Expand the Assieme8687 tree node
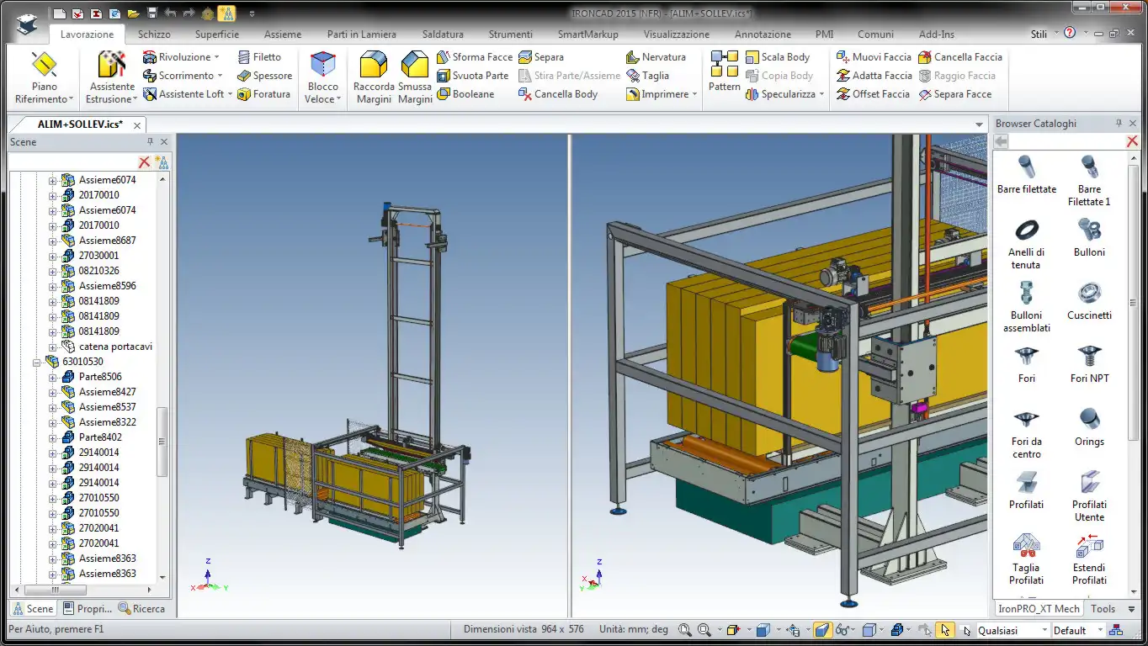The image size is (1148, 646). click(52, 241)
